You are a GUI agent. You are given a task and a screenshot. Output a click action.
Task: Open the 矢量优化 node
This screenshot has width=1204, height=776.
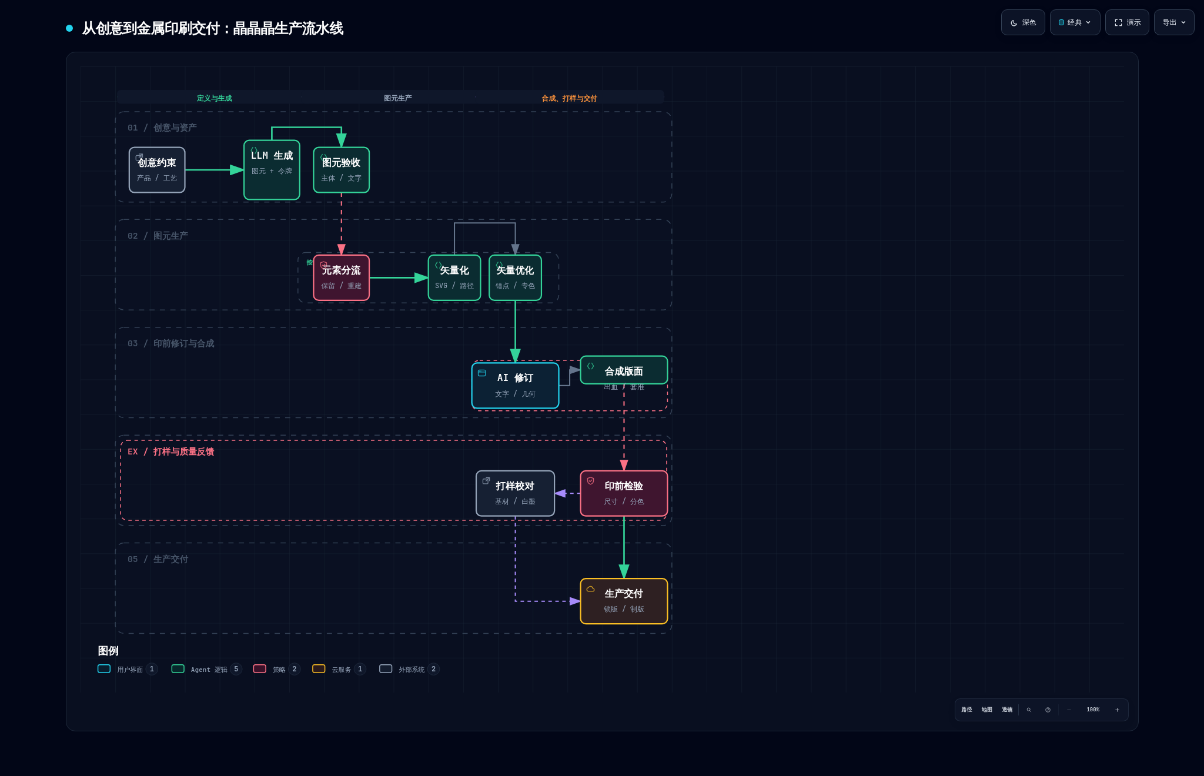pos(515,277)
